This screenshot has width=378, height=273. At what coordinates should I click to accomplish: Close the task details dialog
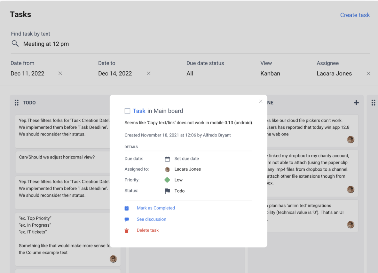point(261,101)
